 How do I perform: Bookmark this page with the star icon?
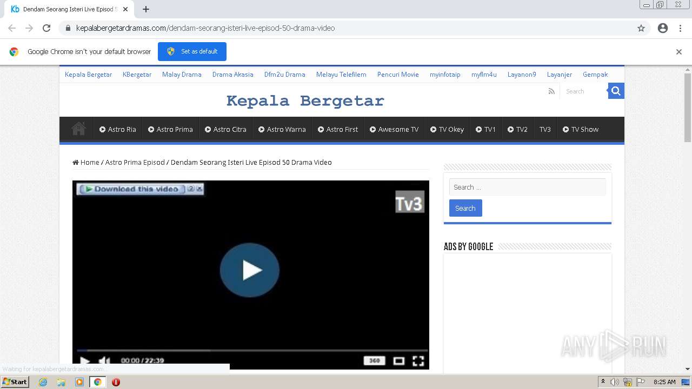(641, 28)
